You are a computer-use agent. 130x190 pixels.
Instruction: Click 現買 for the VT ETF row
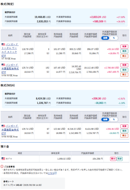(124, 47)
